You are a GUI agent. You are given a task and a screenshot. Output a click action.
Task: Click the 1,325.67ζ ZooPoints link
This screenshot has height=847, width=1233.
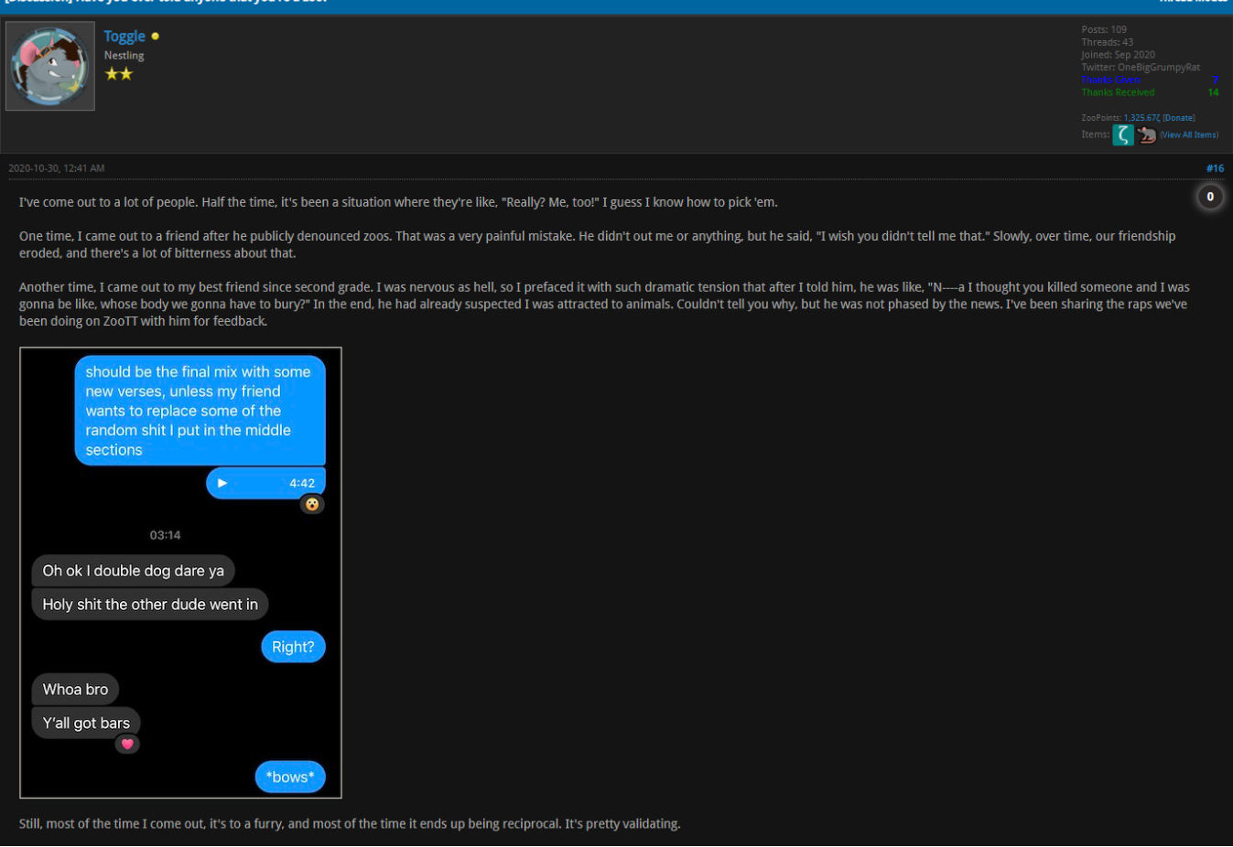[x=1141, y=118]
